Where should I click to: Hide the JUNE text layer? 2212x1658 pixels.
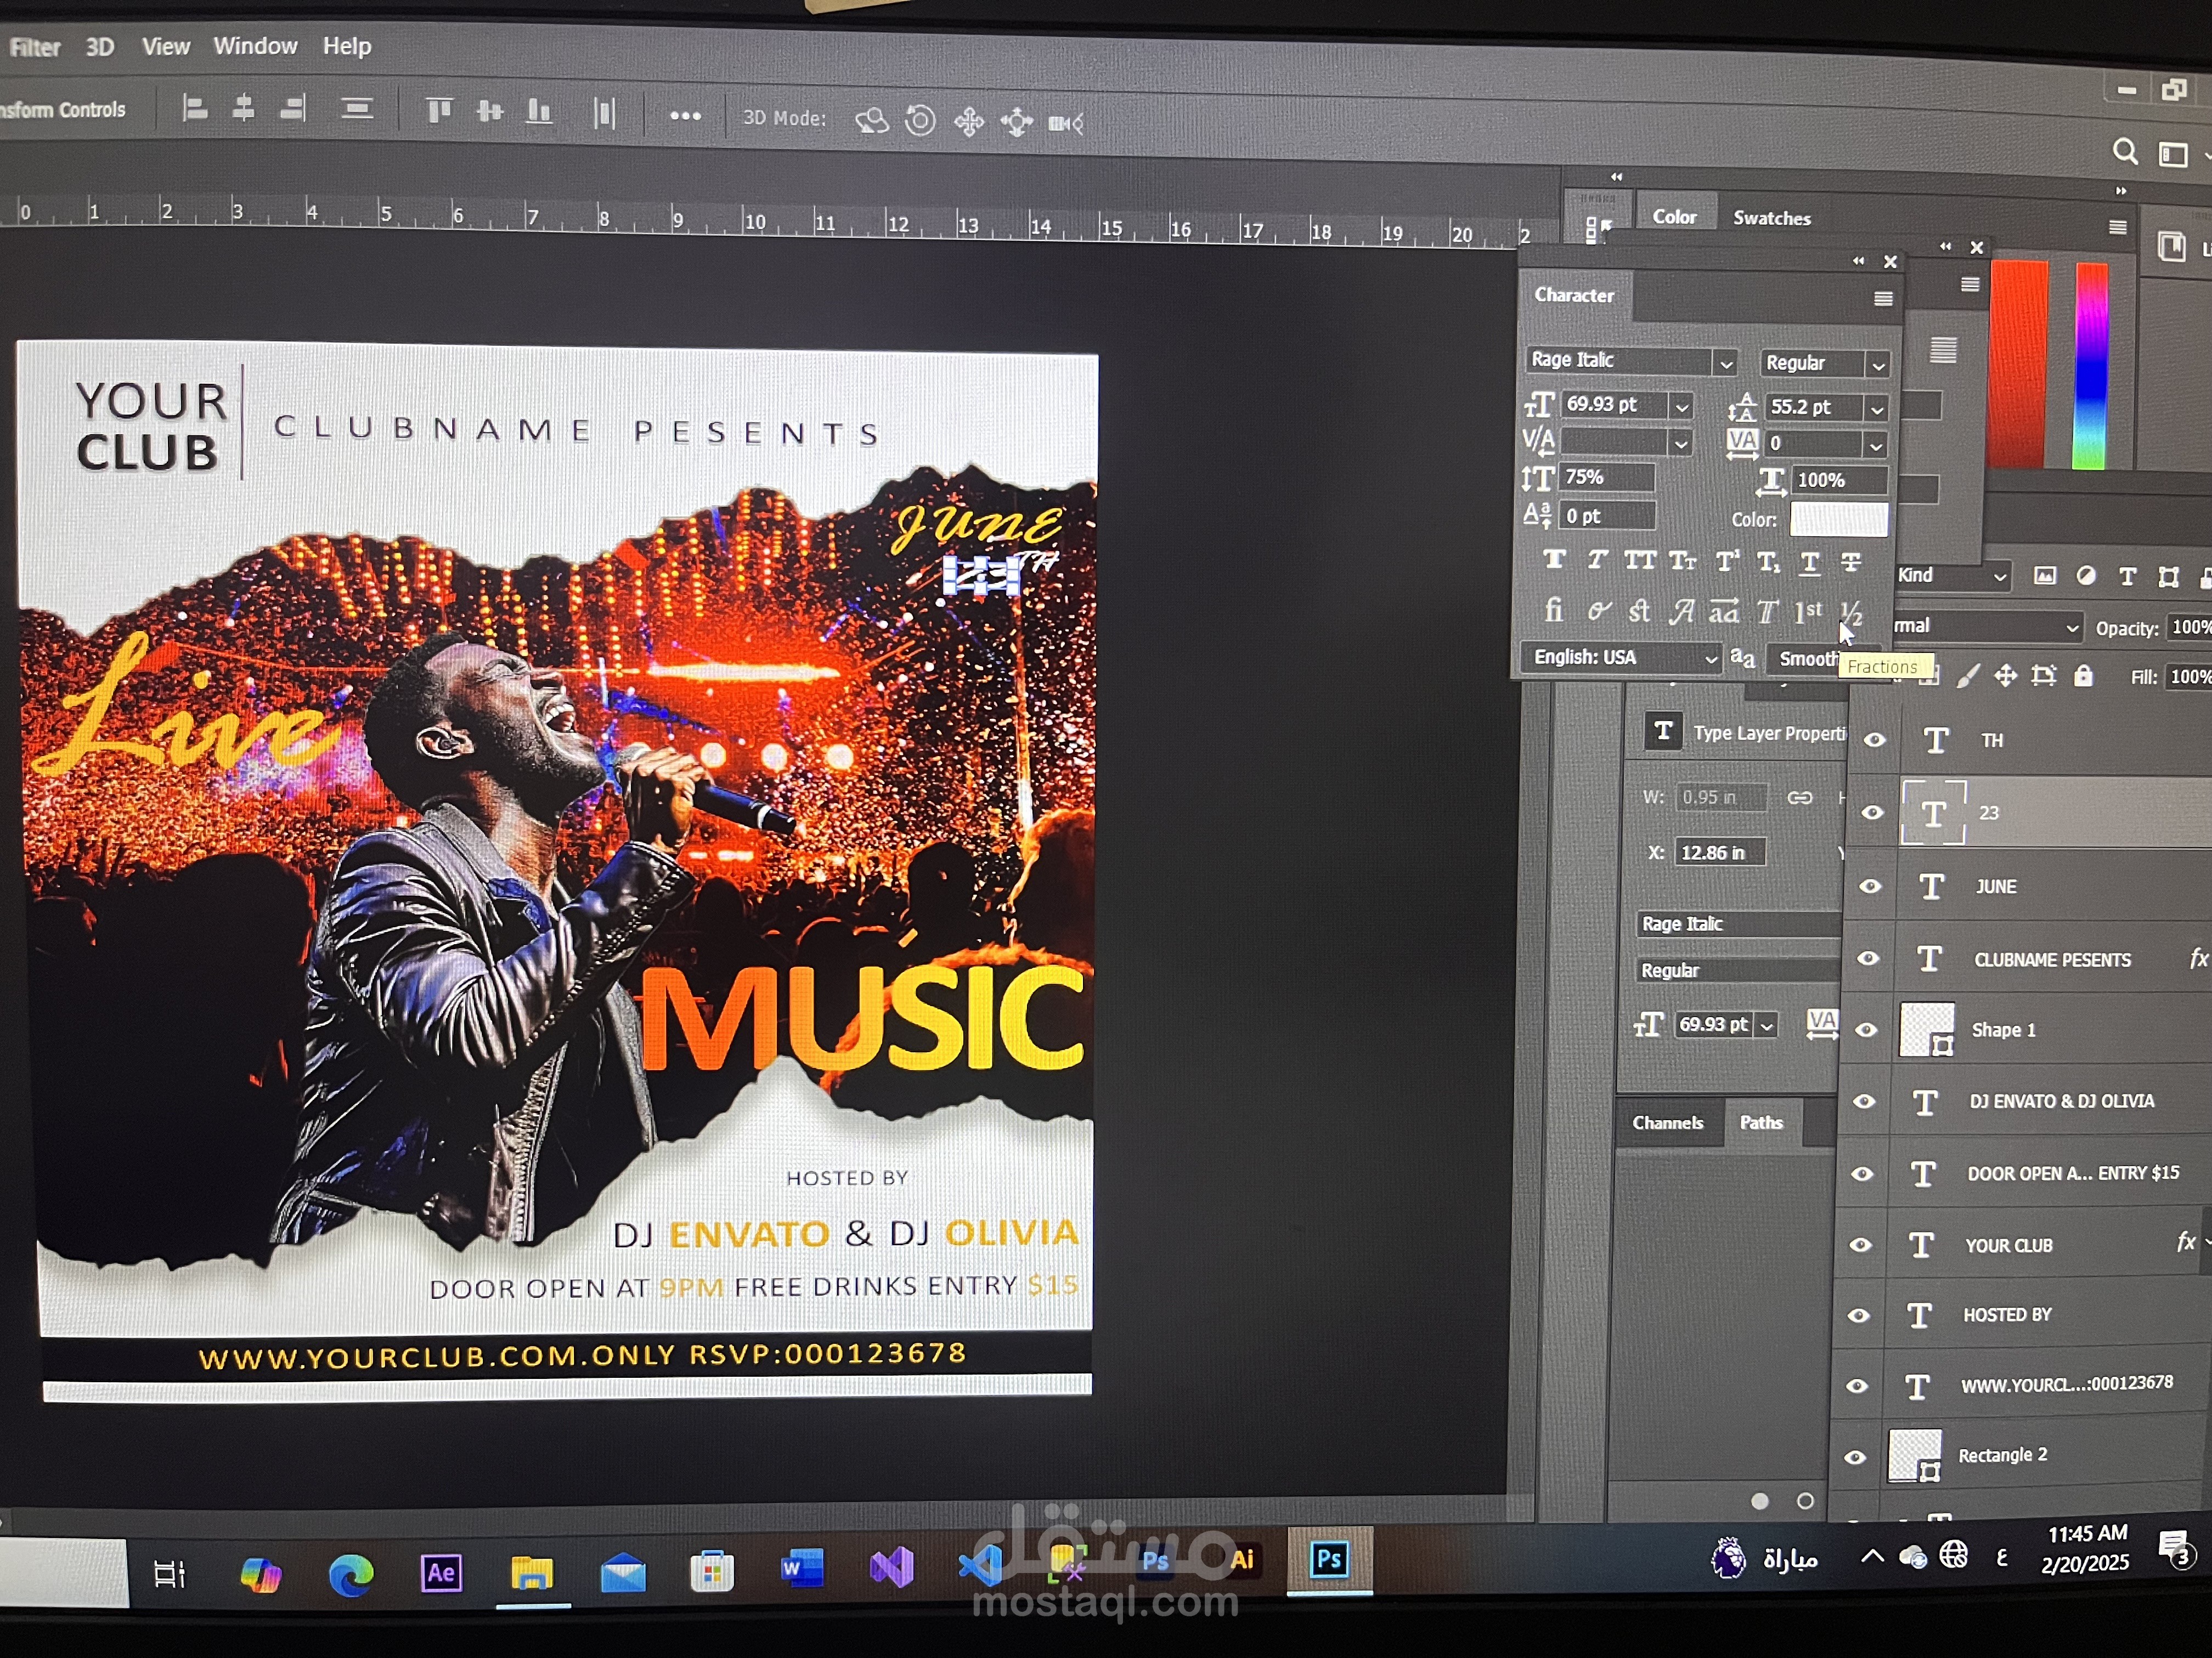[x=1870, y=887]
